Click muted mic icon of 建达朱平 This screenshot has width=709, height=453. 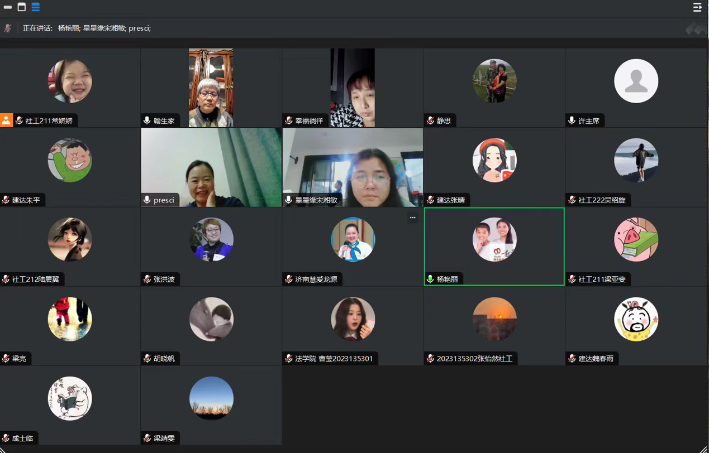click(x=6, y=200)
